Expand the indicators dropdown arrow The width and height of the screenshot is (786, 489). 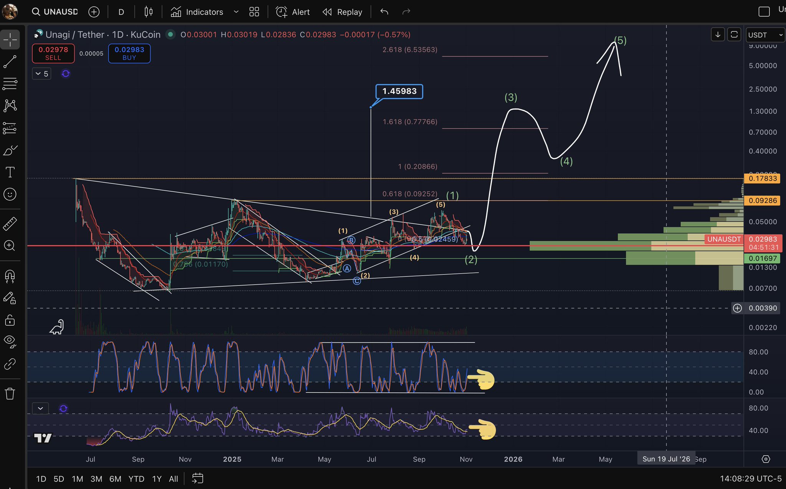tap(236, 12)
